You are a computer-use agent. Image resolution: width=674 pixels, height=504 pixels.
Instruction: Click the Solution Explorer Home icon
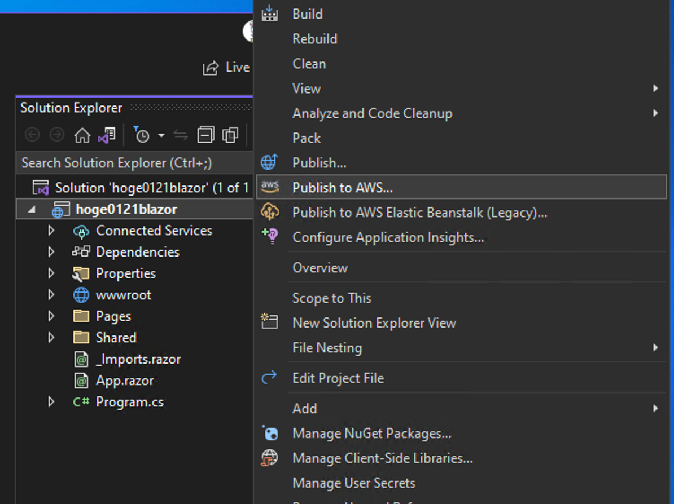coord(82,136)
